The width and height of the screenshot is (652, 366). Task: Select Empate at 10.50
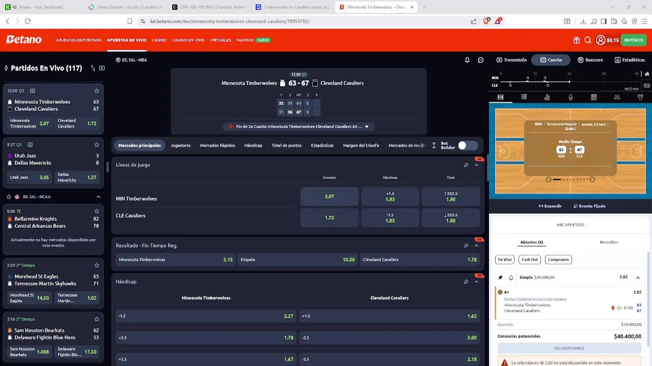coord(297,260)
